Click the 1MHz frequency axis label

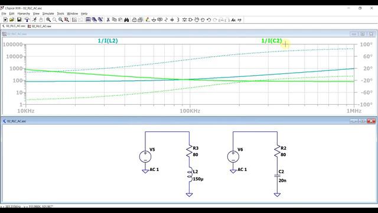(x=354, y=111)
